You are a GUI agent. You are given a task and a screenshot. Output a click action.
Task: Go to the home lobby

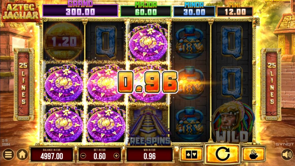pyautogui.click(x=22, y=155)
